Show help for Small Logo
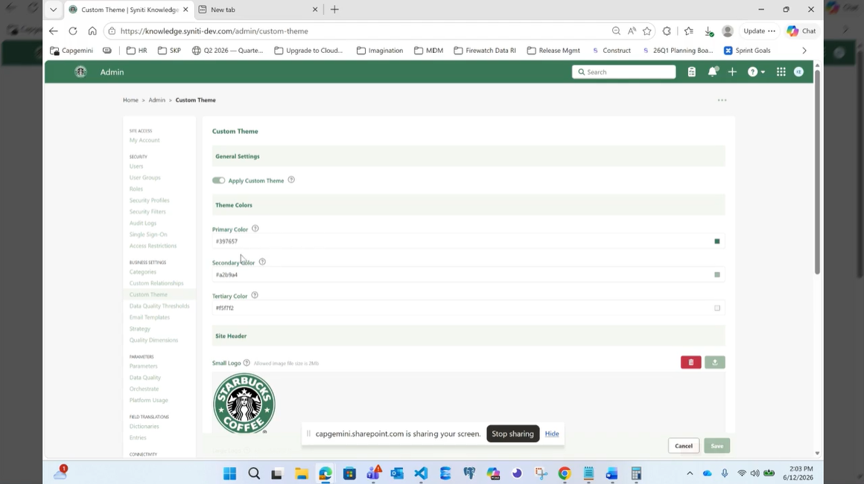 point(247,363)
